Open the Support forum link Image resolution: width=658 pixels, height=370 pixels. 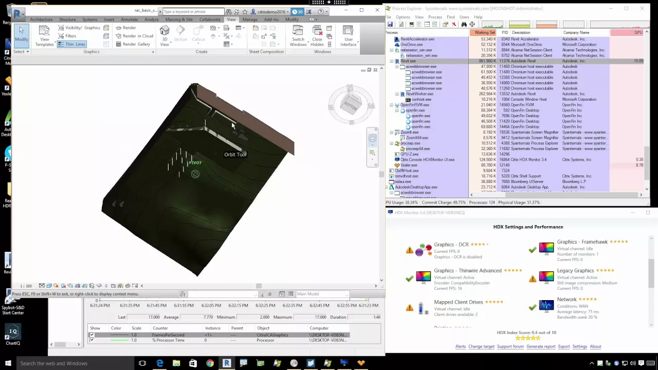tap(510, 346)
